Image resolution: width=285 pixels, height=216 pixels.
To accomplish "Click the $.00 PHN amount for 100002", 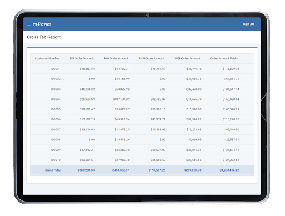I will coord(163,79).
